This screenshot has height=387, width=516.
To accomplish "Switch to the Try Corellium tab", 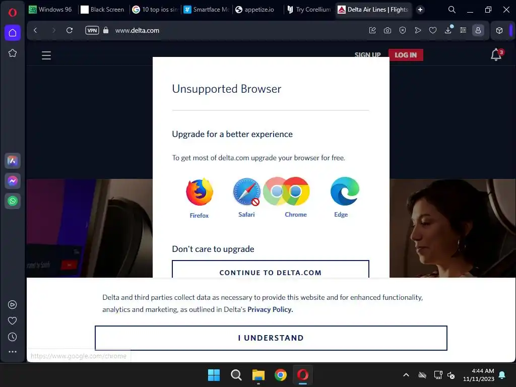I will point(309,10).
